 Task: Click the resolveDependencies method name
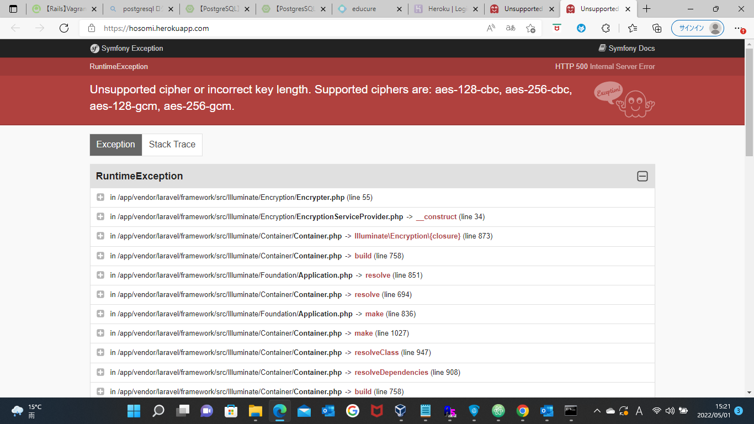click(391, 373)
